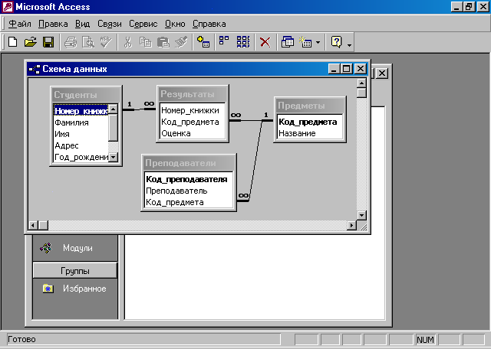Maximize the Схема данных window
Viewport: 491px width, 349px height.
click(347, 69)
